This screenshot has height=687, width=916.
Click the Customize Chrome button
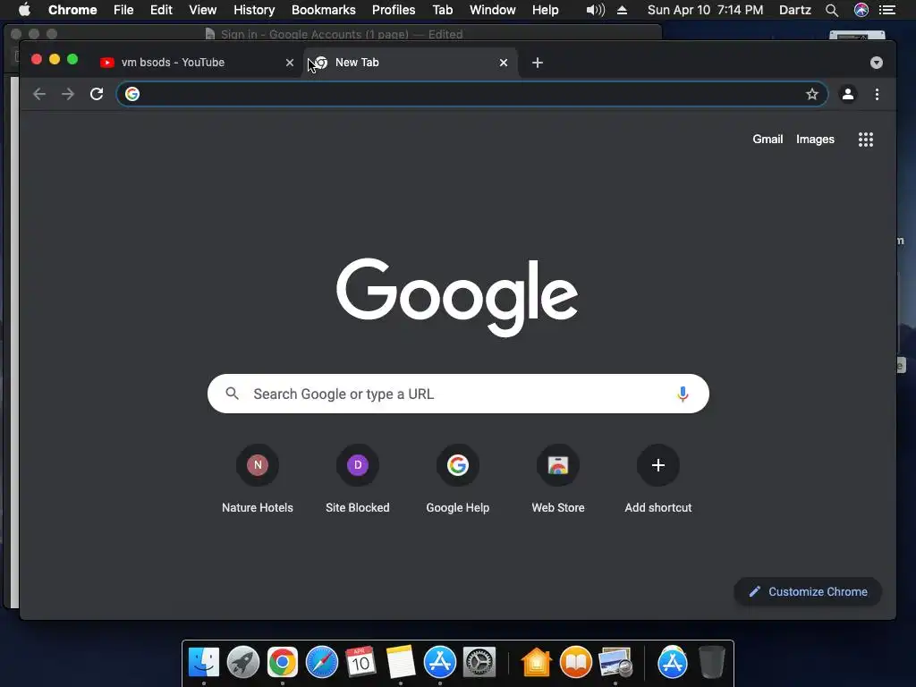pos(808,592)
